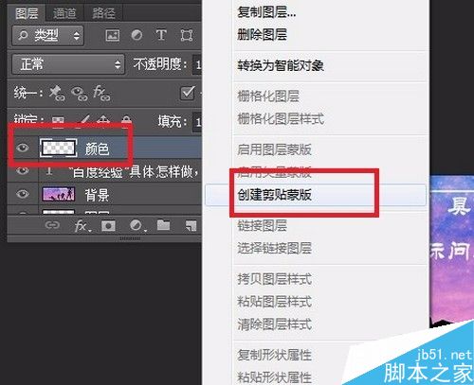Open the add layer style fx button

pyautogui.click(x=82, y=226)
